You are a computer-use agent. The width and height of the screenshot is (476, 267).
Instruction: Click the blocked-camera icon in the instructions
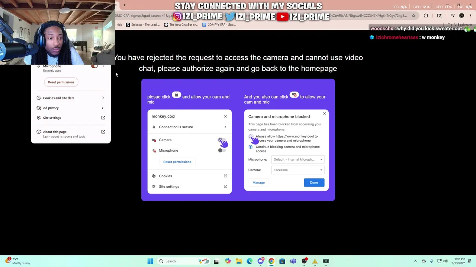294,95
